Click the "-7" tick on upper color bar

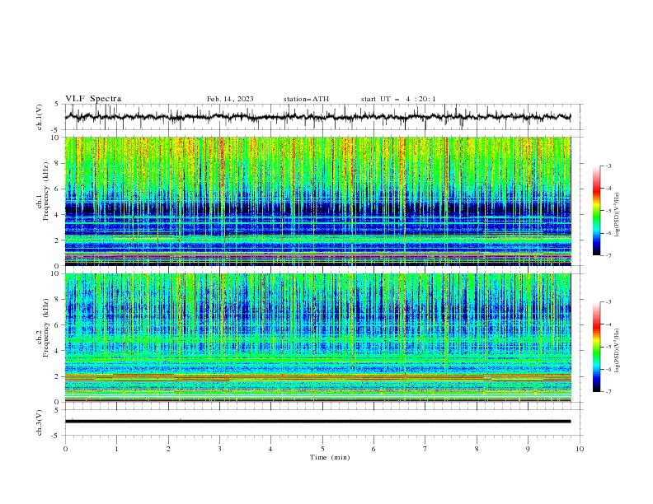click(608, 255)
